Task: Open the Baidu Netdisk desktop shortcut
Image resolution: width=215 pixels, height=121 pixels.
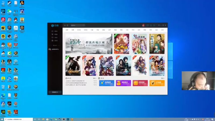Action: pyautogui.click(x=16, y=29)
